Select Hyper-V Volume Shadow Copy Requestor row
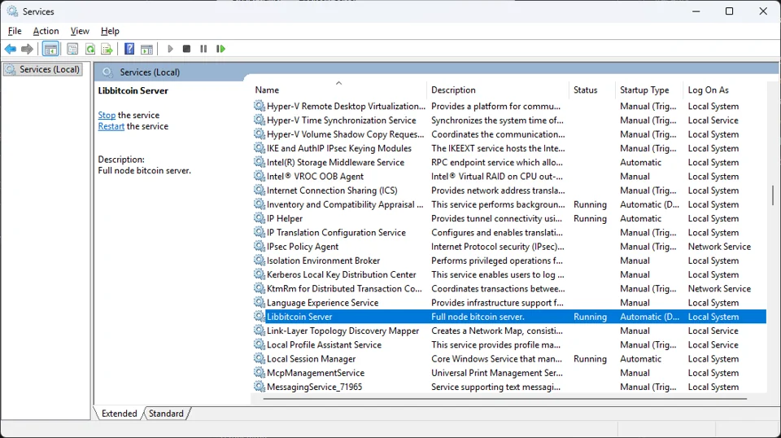 [509, 134]
